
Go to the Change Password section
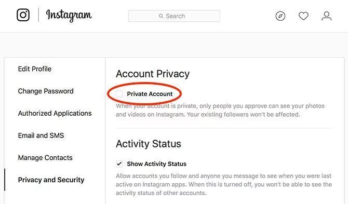[46, 91]
